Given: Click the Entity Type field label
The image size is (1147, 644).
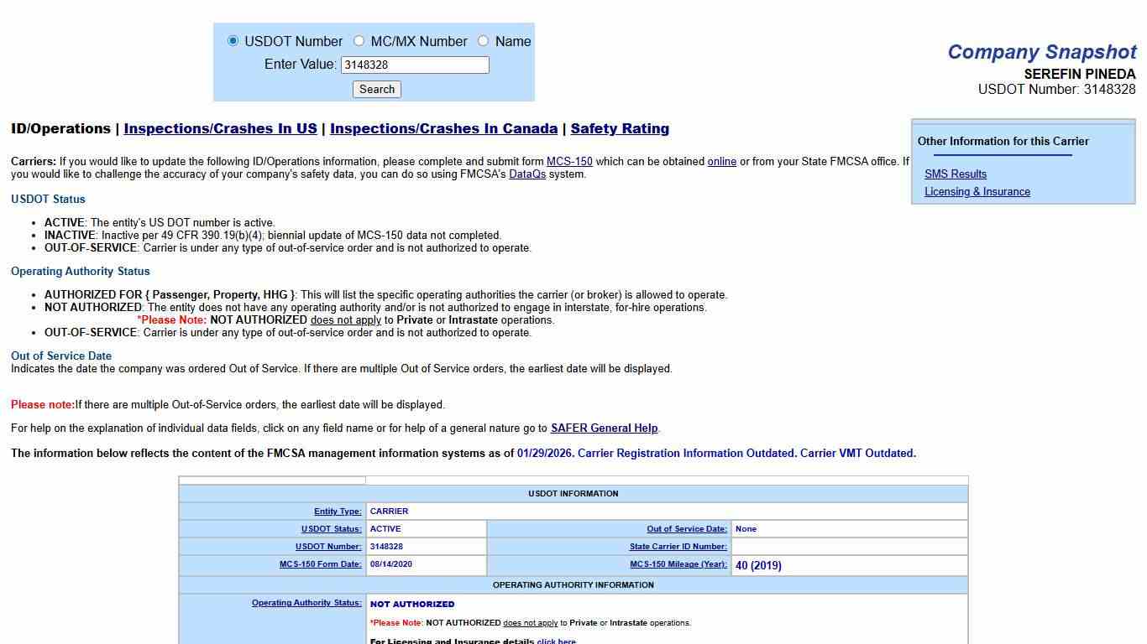Looking at the screenshot, I should coord(337,511).
